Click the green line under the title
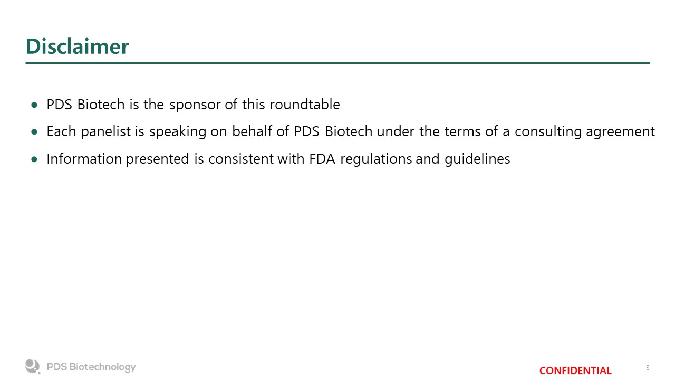Image resolution: width=675 pixels, height=380 pixels. [x=337, y=63]
